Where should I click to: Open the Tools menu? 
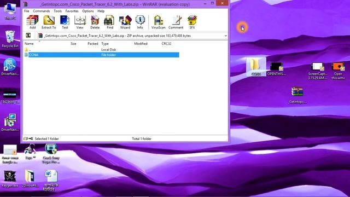click(57, 11)
